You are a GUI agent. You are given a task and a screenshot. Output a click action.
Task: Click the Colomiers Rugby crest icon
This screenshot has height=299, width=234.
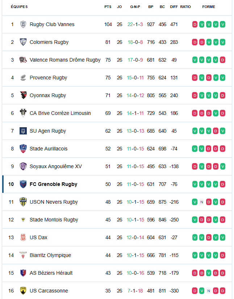tap(23, 42)
